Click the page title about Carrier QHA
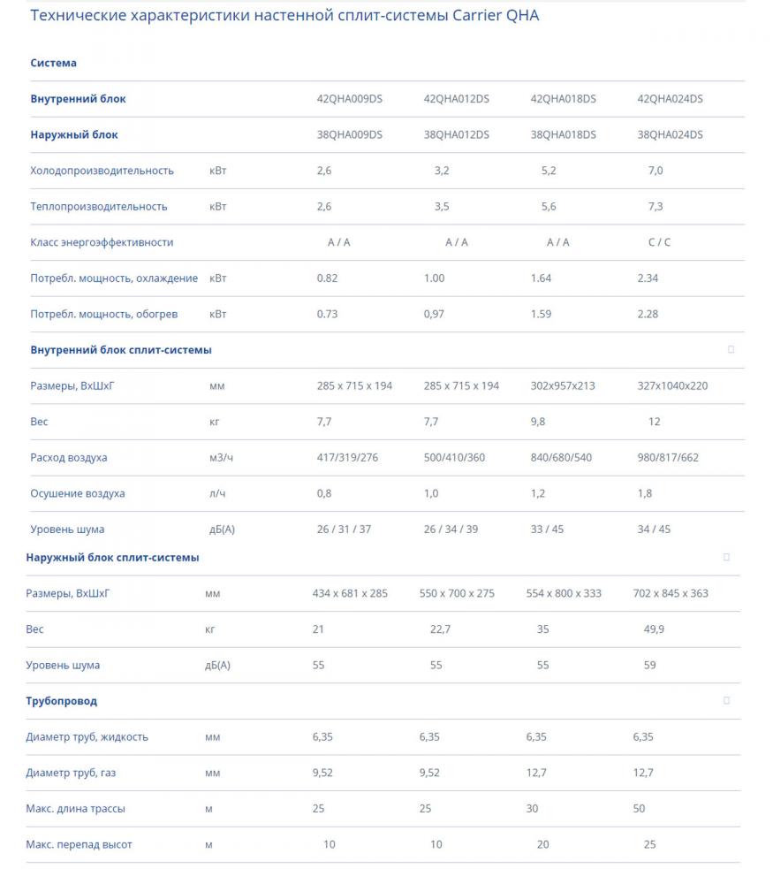 point(284,16)
